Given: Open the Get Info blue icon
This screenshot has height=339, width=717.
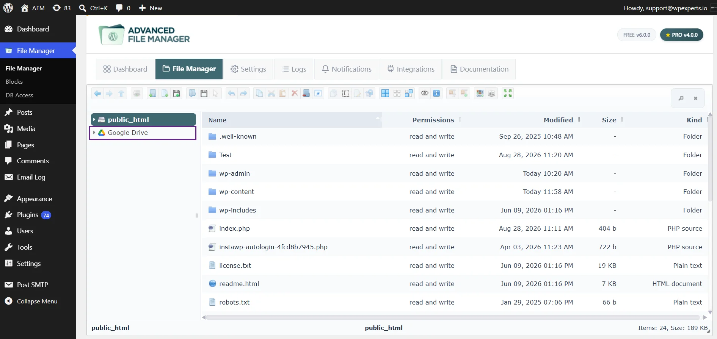Looking at the screenshot, I should click(436, 93).
